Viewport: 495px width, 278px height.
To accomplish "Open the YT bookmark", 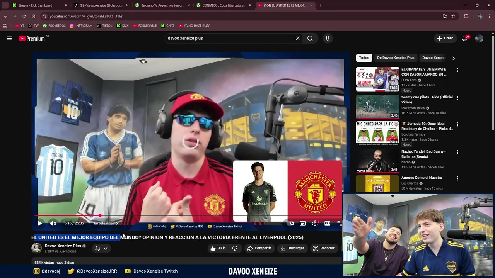I will 19,26.
